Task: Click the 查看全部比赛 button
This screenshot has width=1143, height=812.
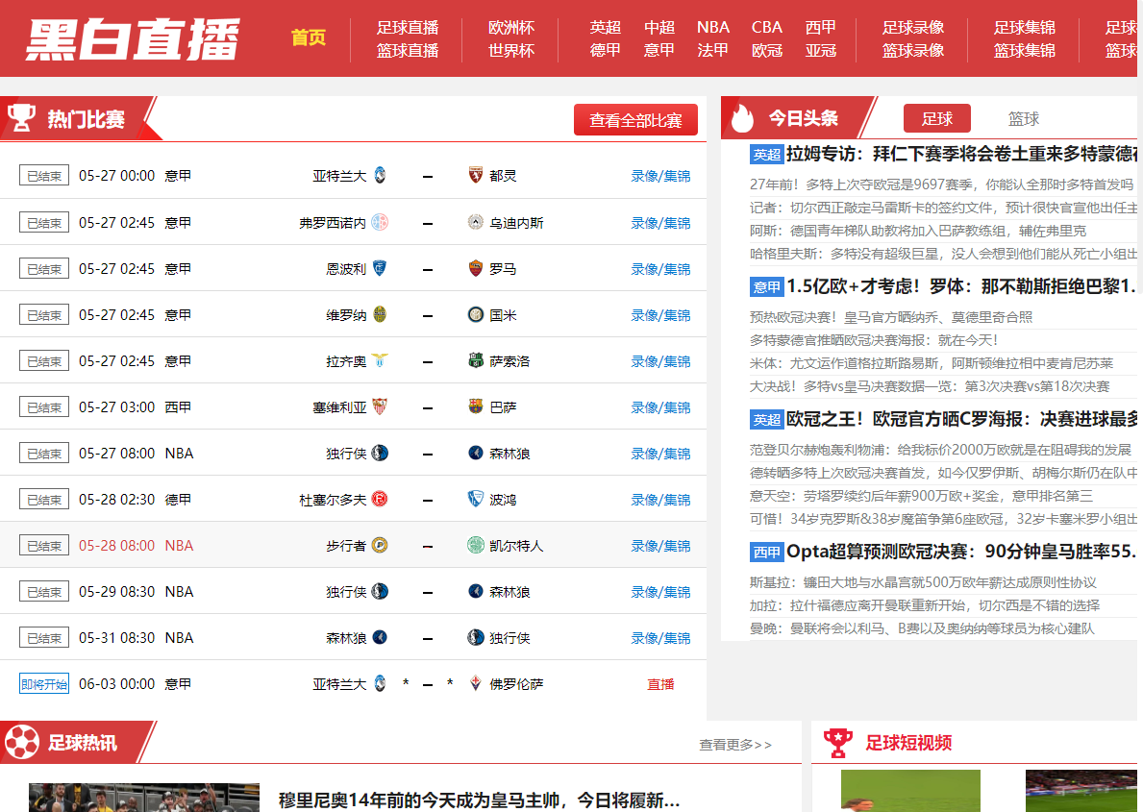Action: [635, 119]
